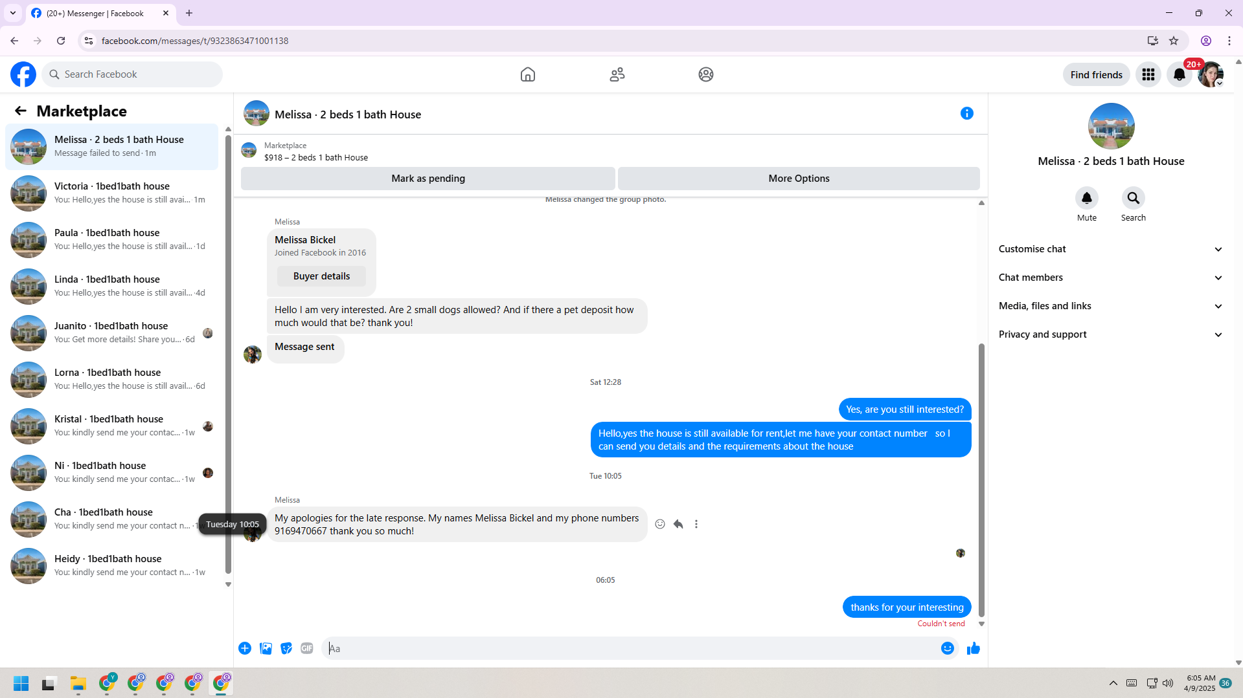Viewport: 1243px width, 698px height.
Task: Open the Groups icon in top navigation
Action: pyautogui.click(x=706, y=74)
